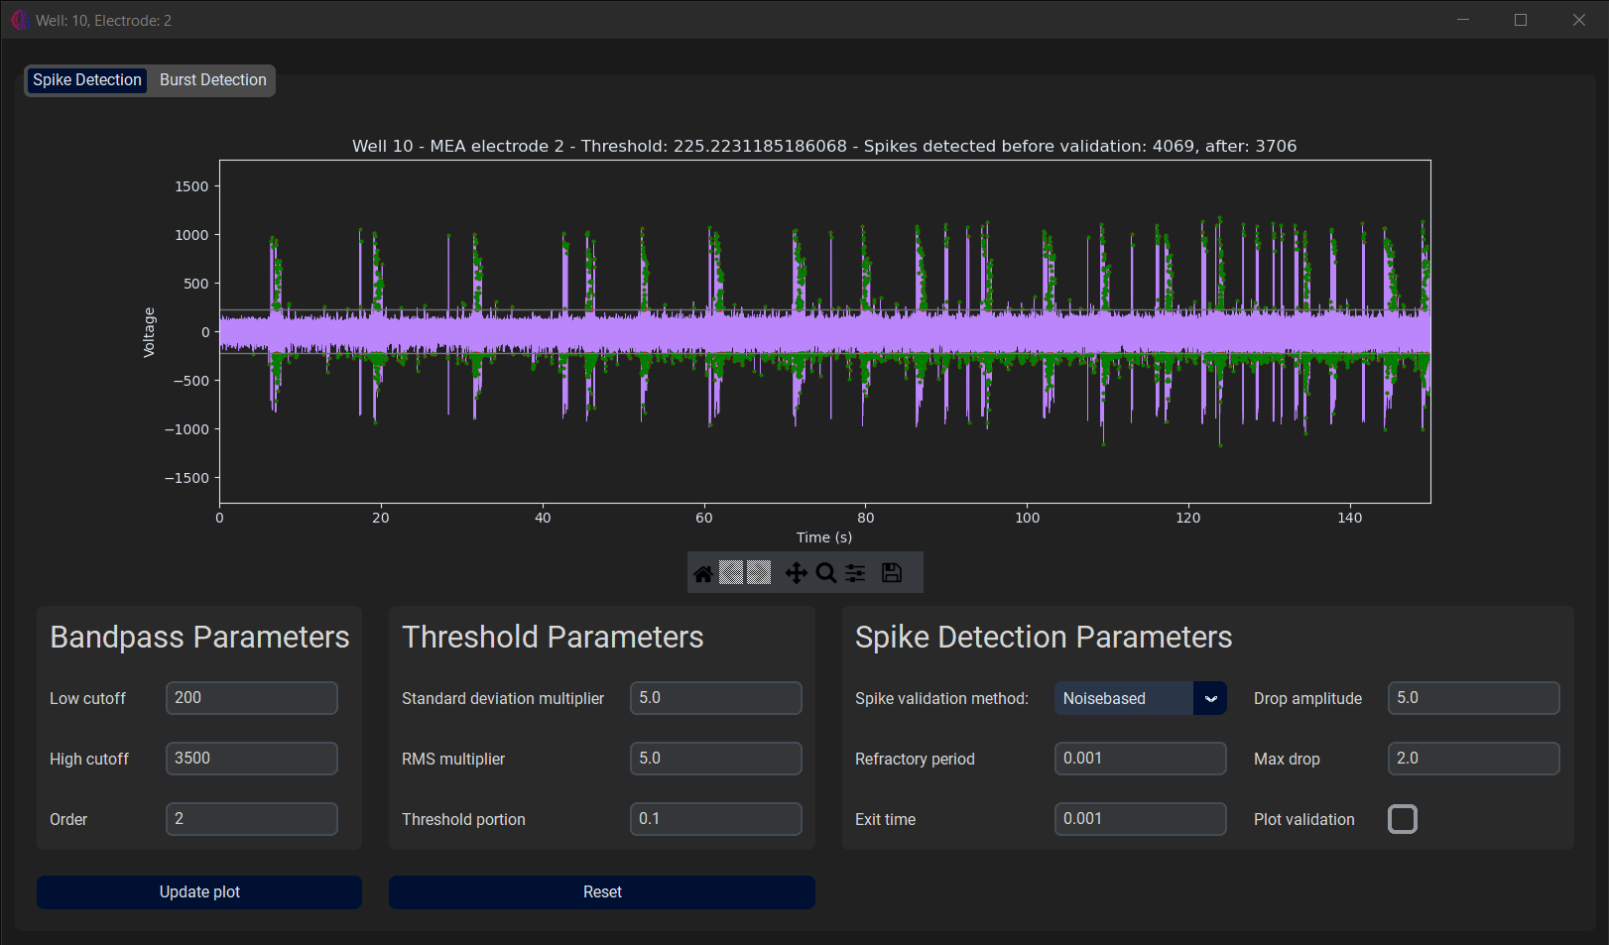
Task: Click the Noisebased dropdown arrow
Action: click(1210, 698)
